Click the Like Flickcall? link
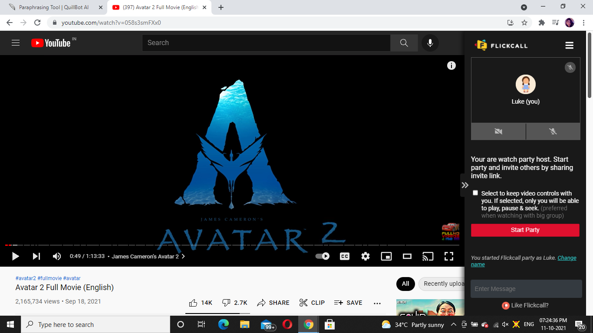 (525, 305)
